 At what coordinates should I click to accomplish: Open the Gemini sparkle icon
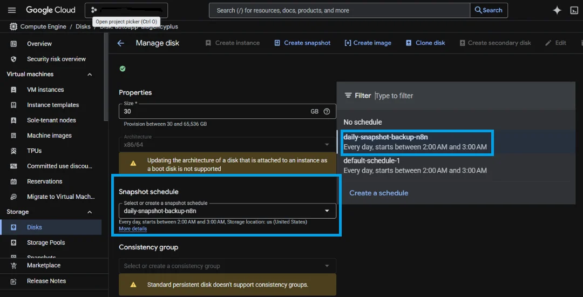pyautogui.click(x=557, y=10)
